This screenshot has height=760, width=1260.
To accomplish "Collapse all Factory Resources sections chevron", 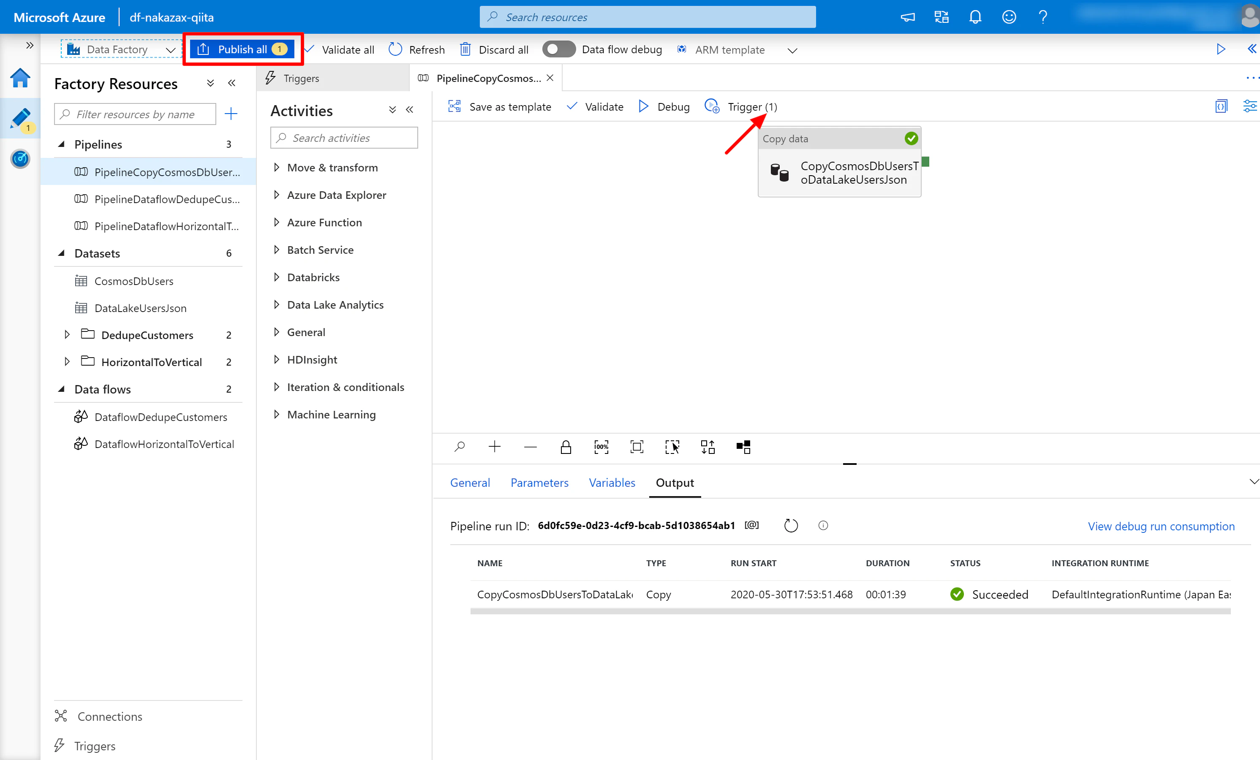I will [210, 83].
